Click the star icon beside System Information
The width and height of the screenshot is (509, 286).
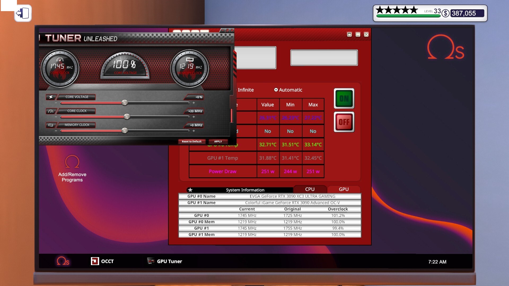coord(190,190)
